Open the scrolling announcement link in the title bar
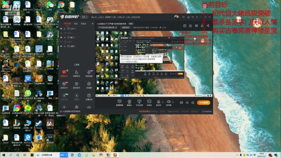 coord(116,17)
